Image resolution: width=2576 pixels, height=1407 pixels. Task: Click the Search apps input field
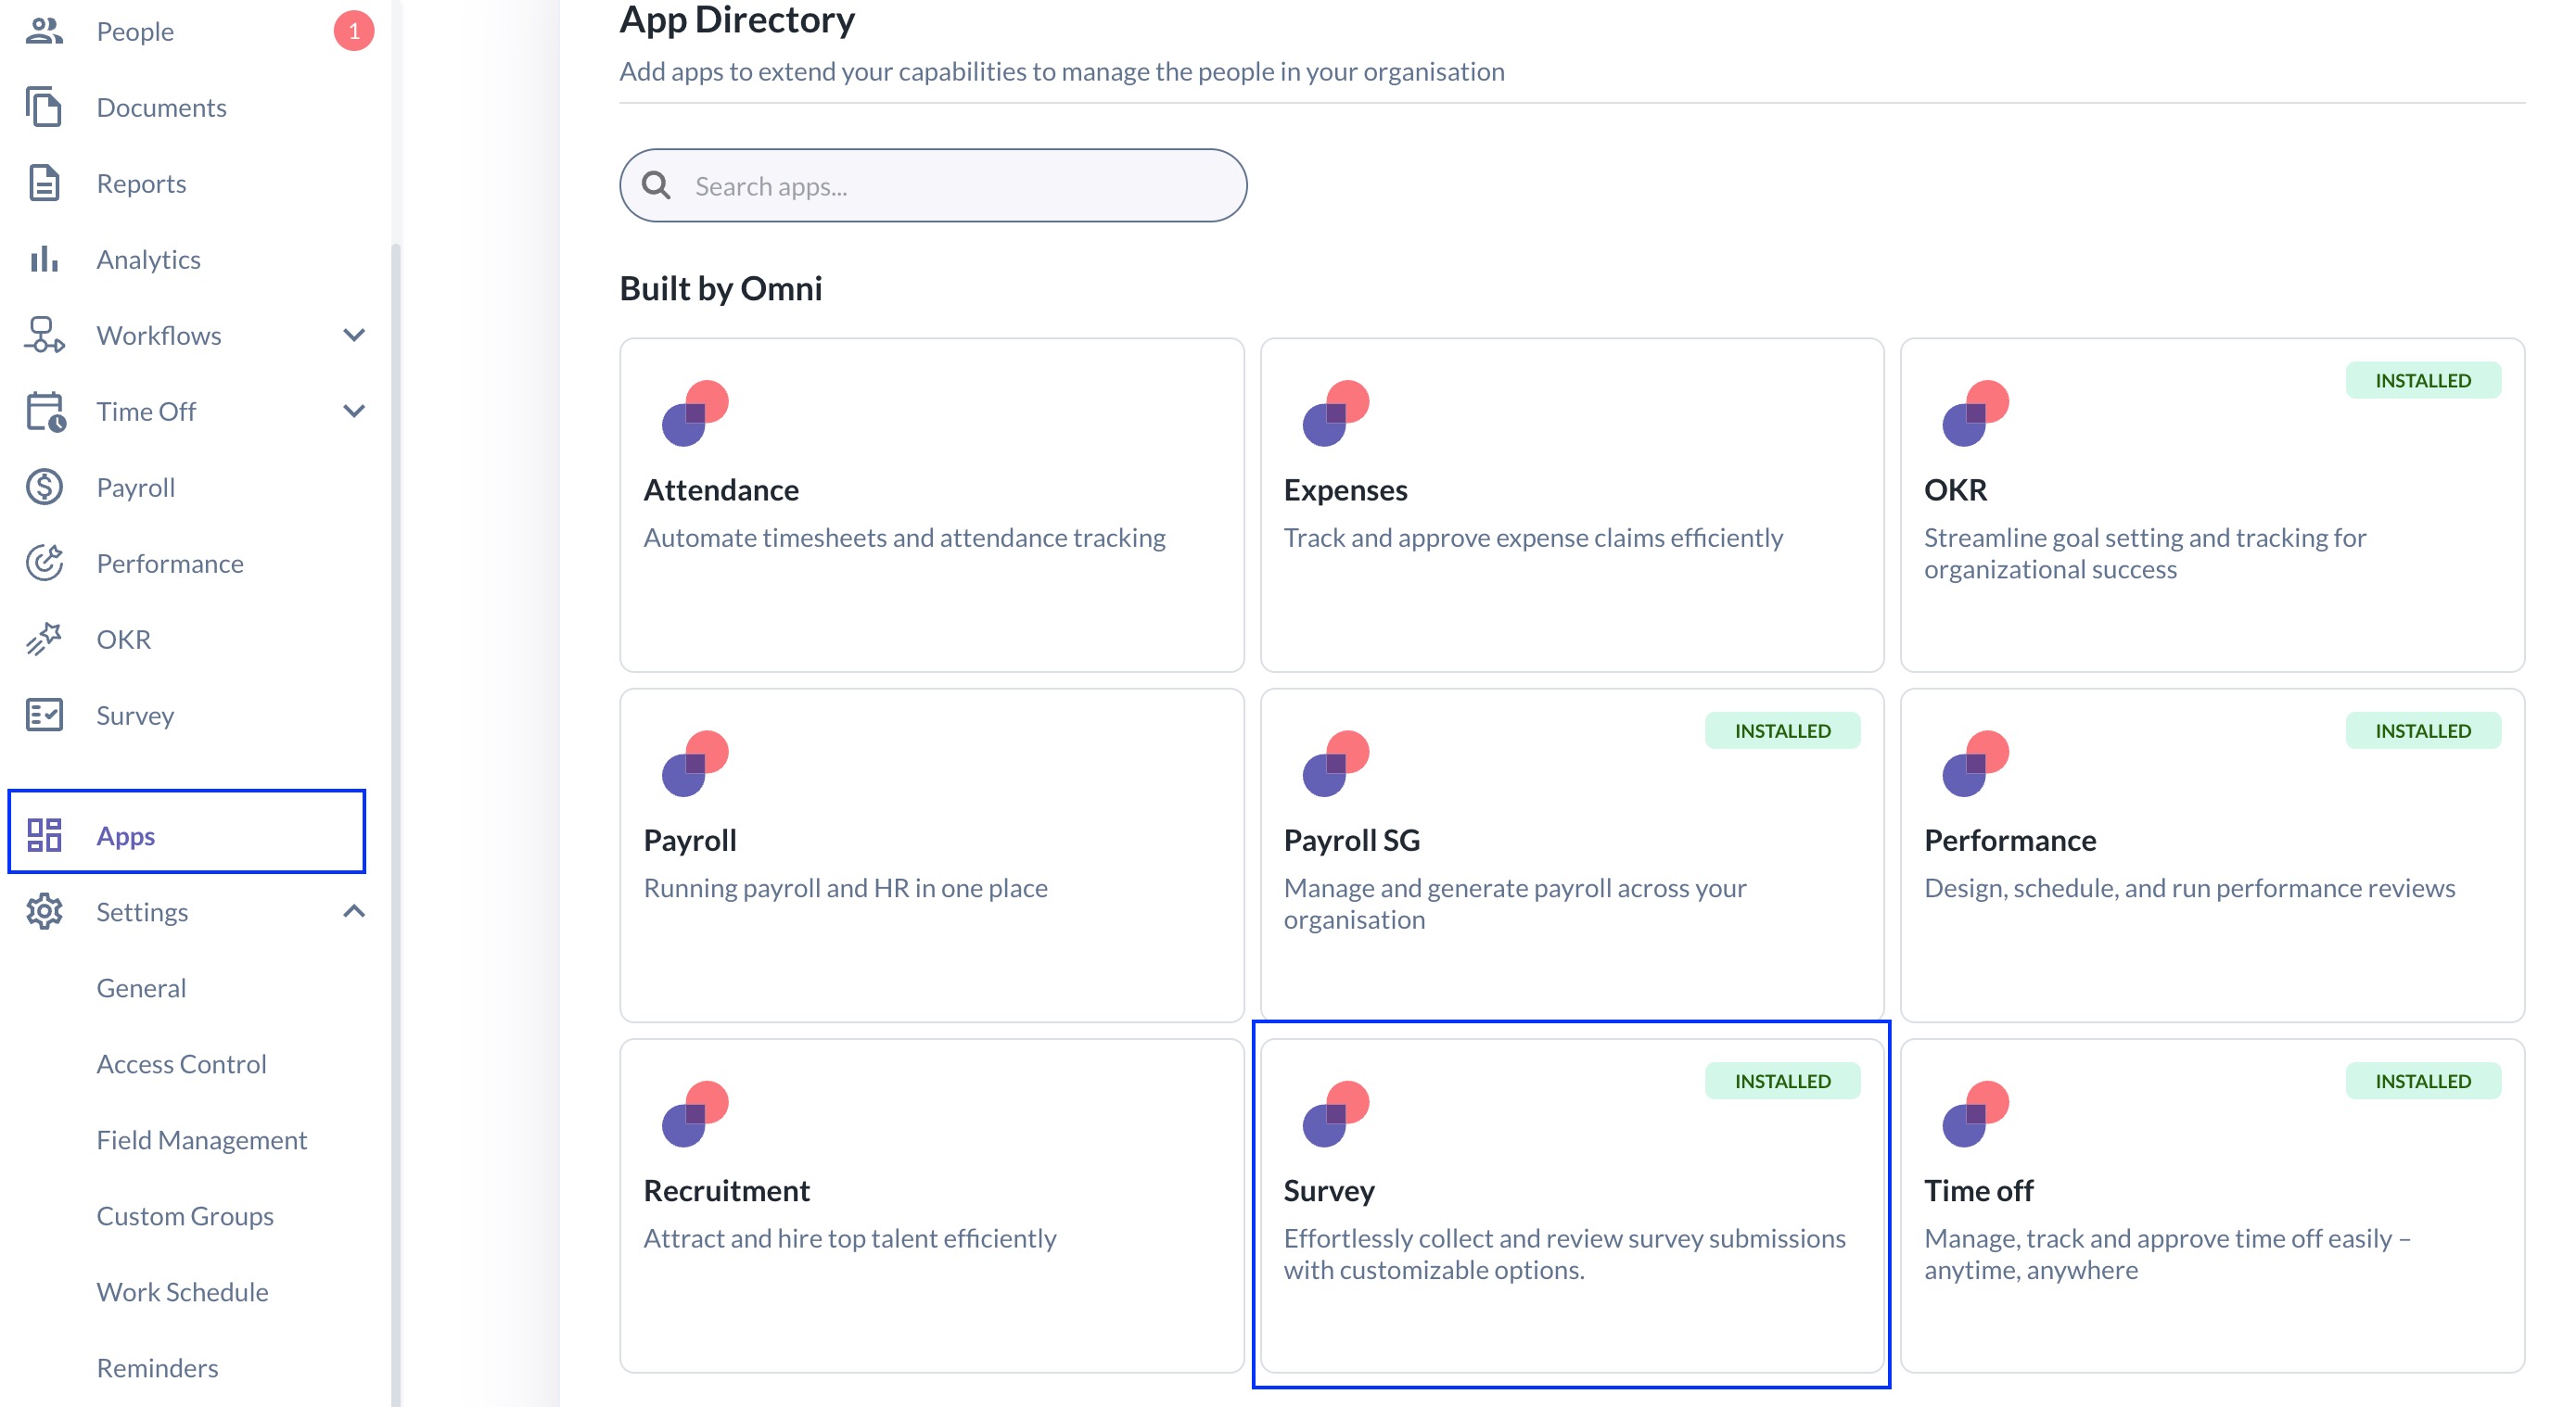tap(933, 184)
